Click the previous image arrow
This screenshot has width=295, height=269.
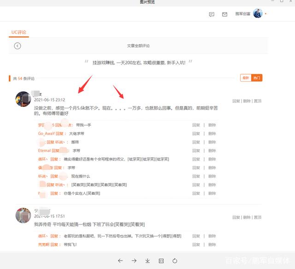[120, 261]
